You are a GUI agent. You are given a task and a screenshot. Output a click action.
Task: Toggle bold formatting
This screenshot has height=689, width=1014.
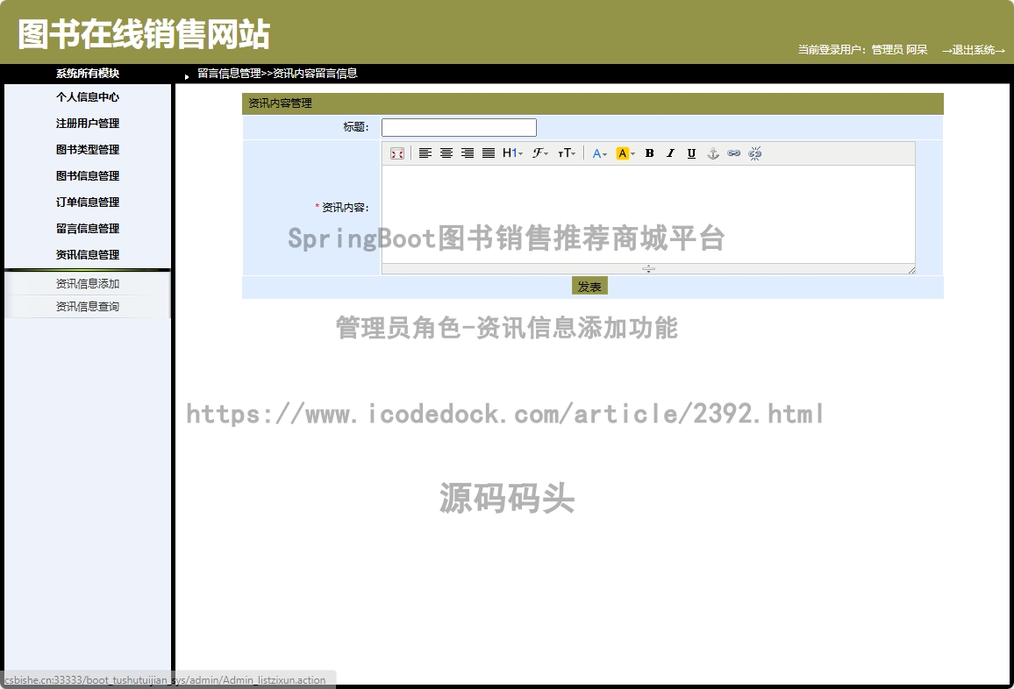pos(649,153)
